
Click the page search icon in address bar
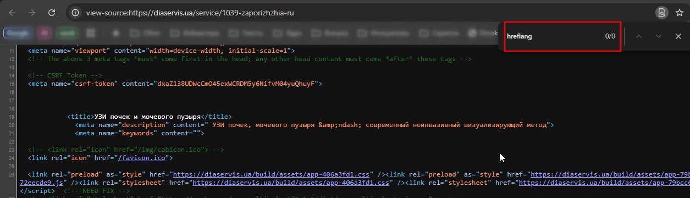pyautogui.click(x=662, y=12)
